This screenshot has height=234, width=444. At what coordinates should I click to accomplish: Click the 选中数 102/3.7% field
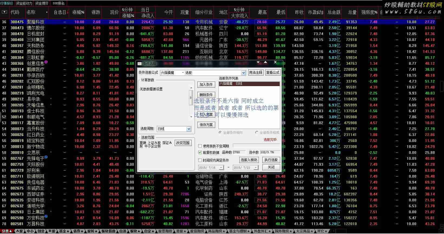pyautogui.click(x=270, y=152)
